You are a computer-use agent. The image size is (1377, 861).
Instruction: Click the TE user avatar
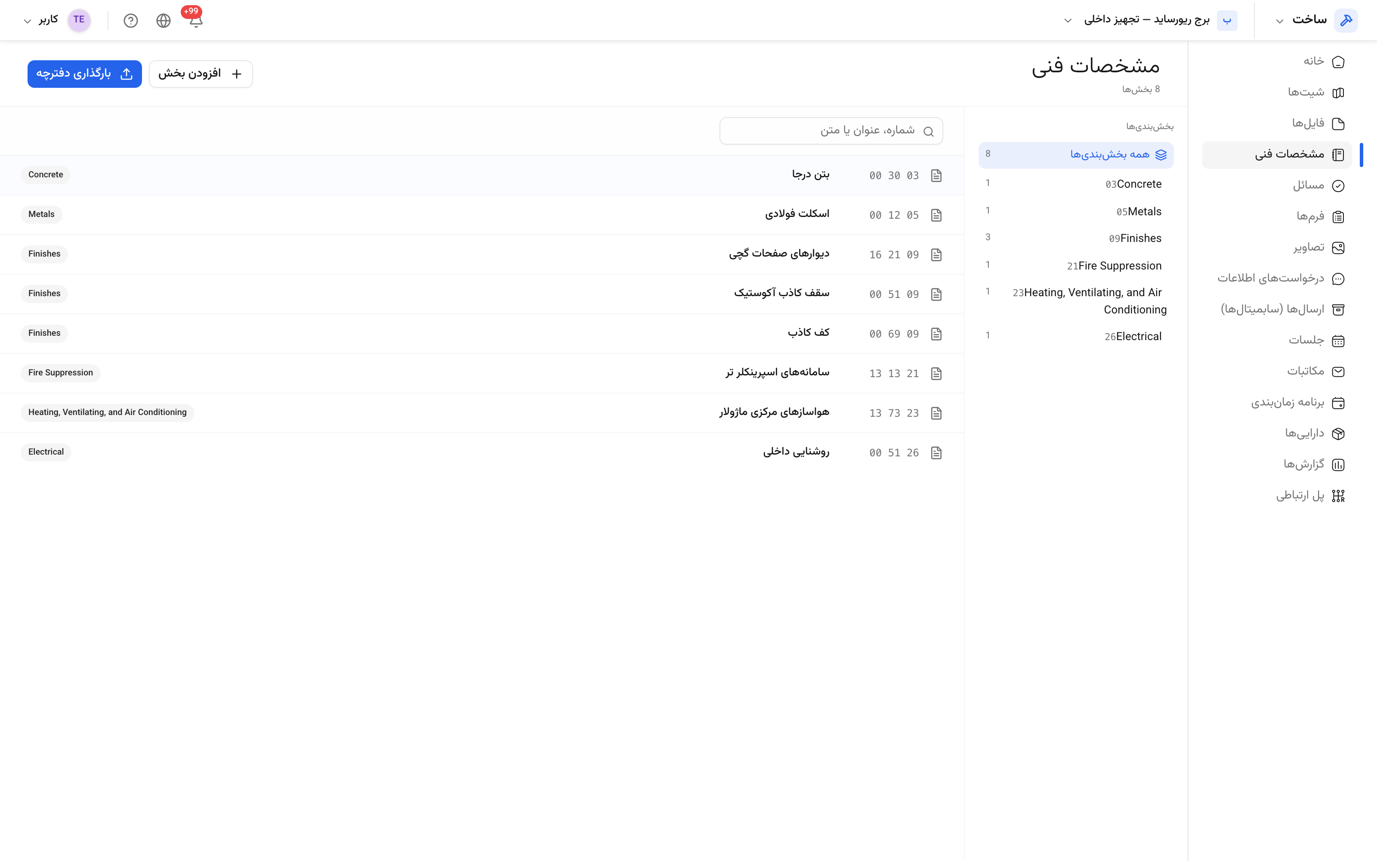click(x=79, y=20)
